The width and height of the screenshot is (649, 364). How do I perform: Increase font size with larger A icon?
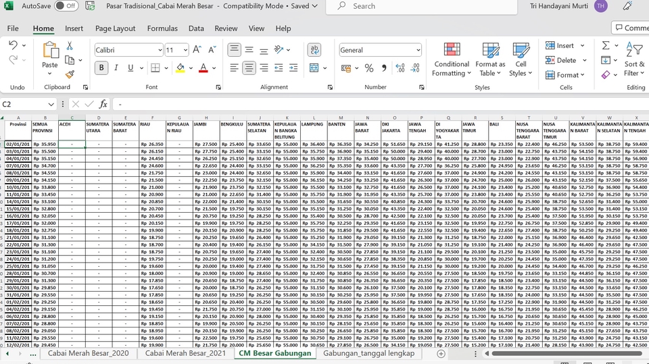[197, 50]
